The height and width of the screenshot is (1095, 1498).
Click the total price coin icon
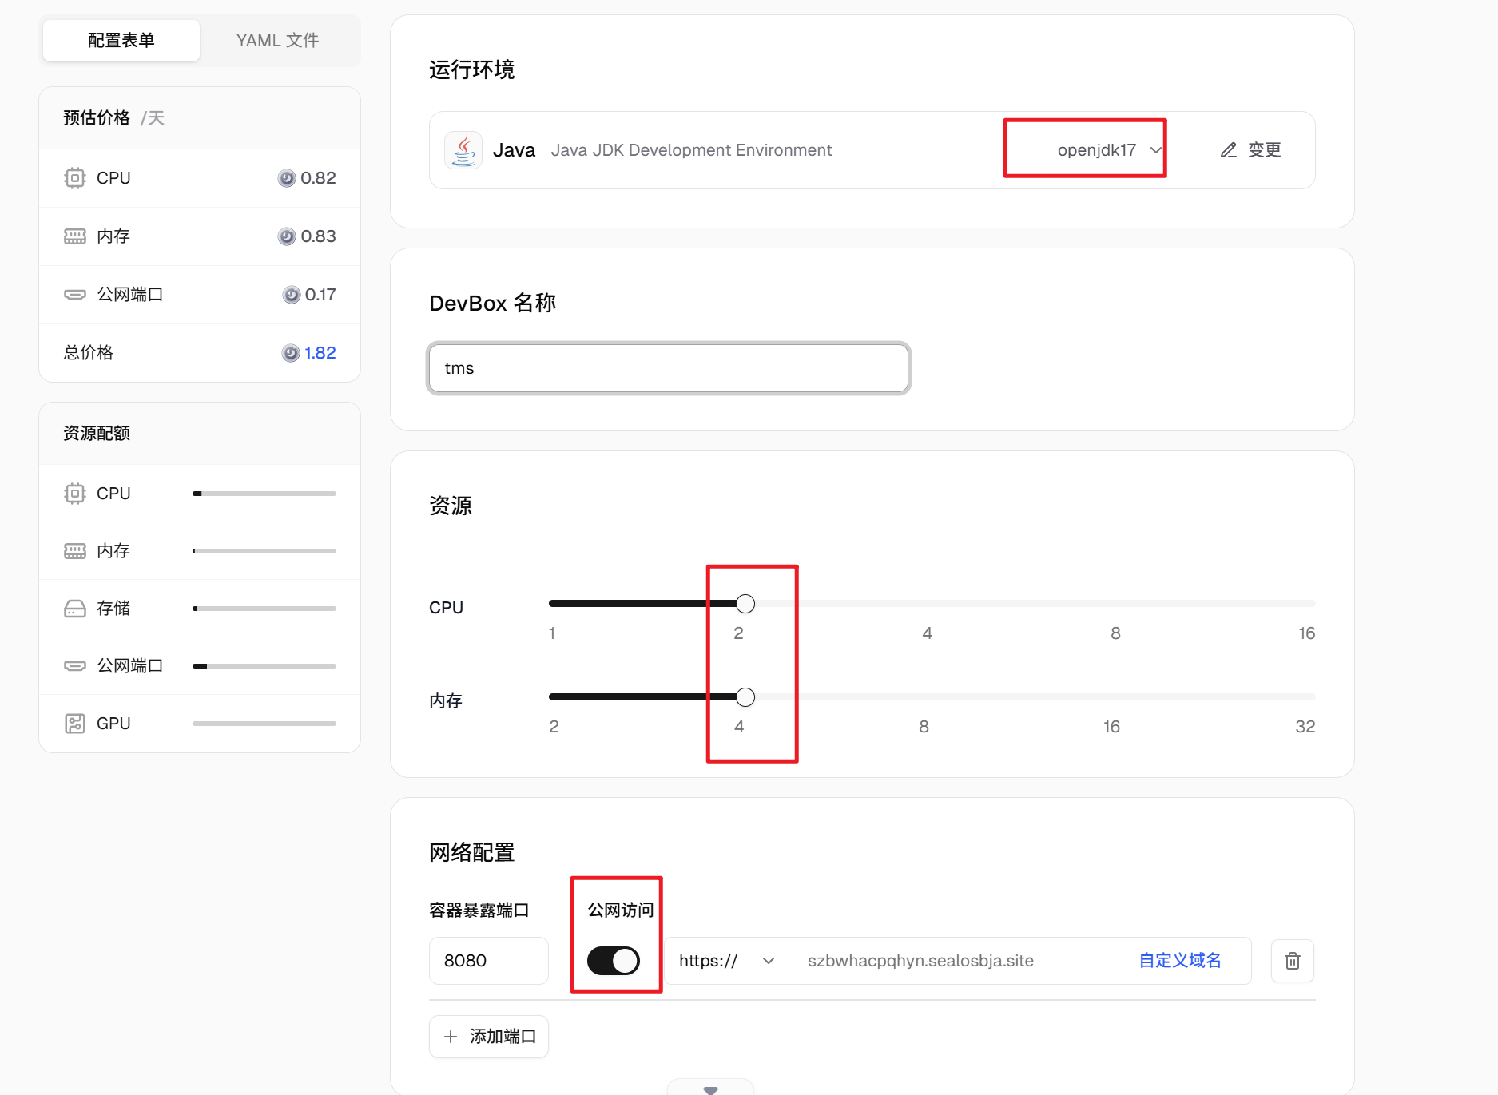(291, 353)
